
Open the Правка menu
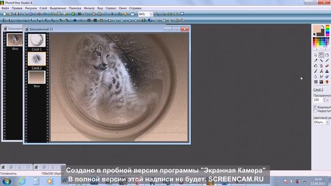click(17, 8)
